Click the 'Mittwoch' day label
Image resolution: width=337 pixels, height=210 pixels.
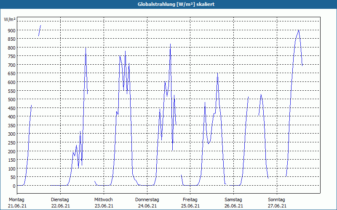tap(104, 200)
